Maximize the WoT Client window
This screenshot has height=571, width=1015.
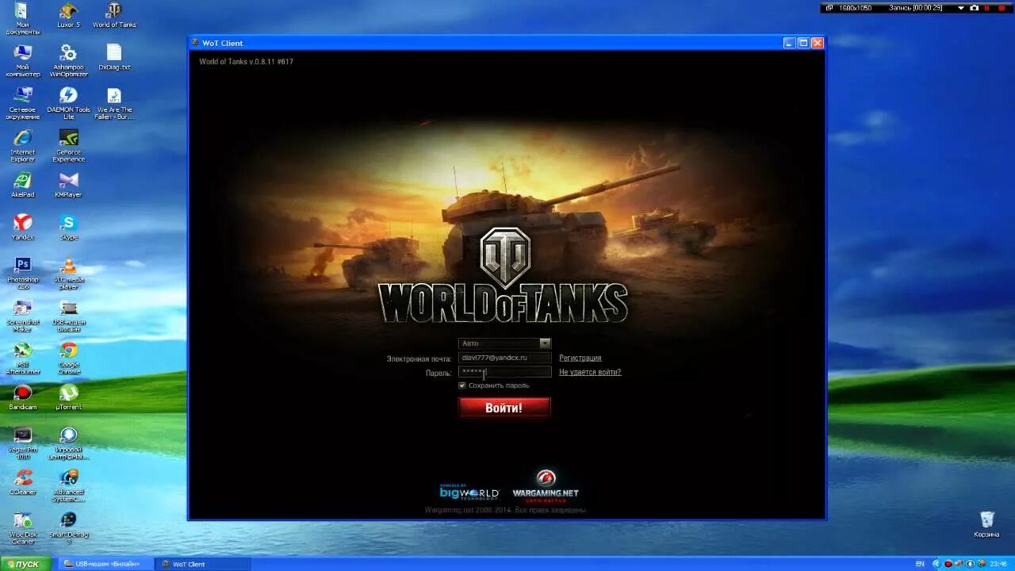(803, 43)
